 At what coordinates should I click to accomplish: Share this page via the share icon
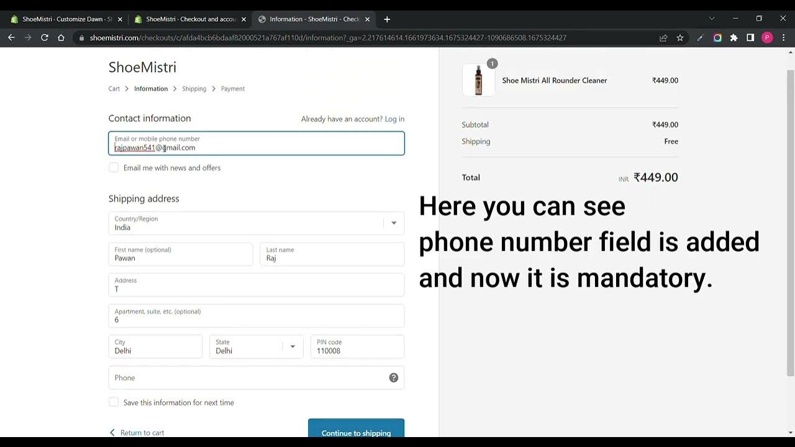coord(663,38)
